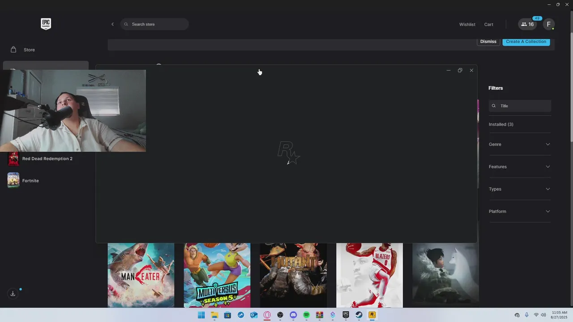Viewport: 573px width, 322px height.
Task: Open the Mutant Year Zero game tile
Action: coord(293,275)
